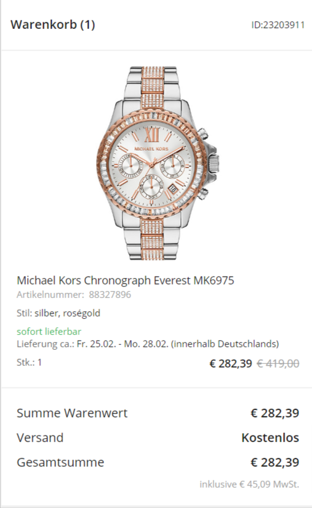The image size is (312, 508).
Task: Click the Summe Warenwert amount € 282,39
Action: tap(275, 413)
